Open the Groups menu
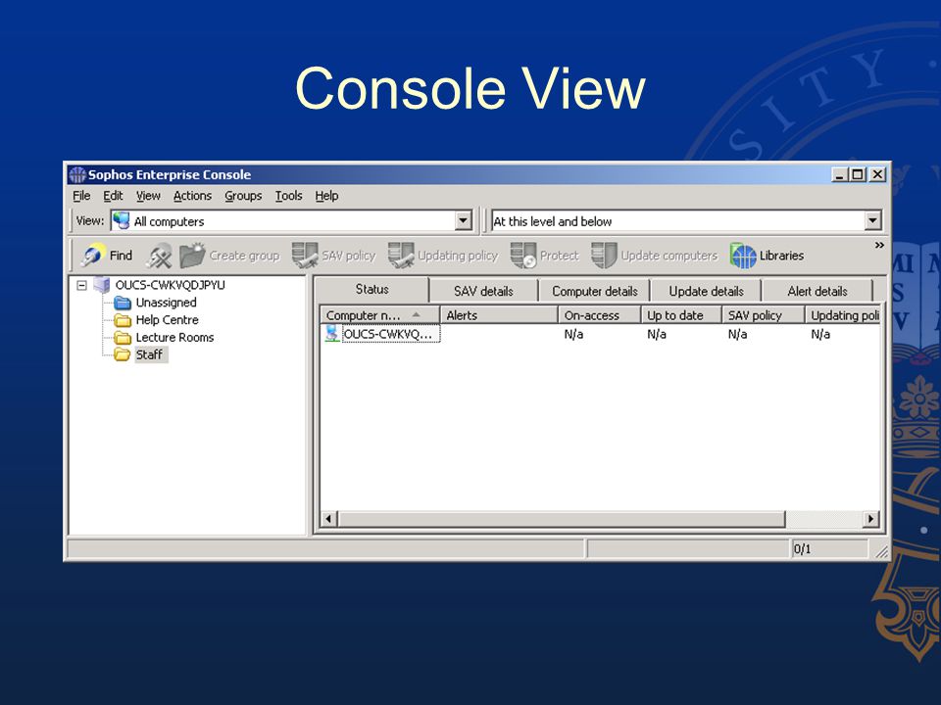This screenshot has height=705, width=941. [x=243, y=196]
